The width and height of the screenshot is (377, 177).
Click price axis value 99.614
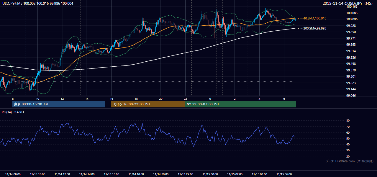point(351,51)
